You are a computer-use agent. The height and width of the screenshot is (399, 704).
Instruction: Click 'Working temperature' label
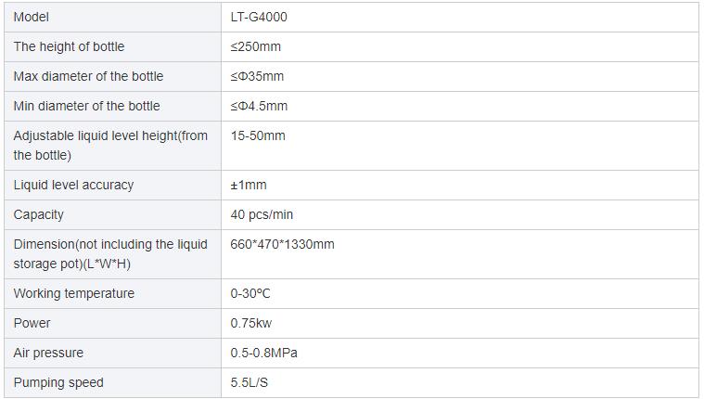(x=74, y=293)
